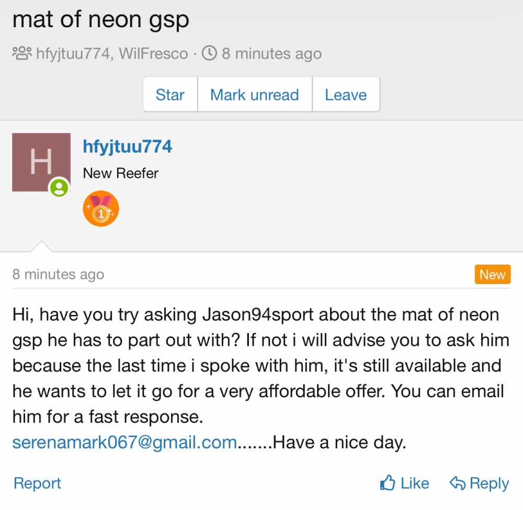Click the title mat of neon gsp
523x510 pixels.
coord(100,20)
